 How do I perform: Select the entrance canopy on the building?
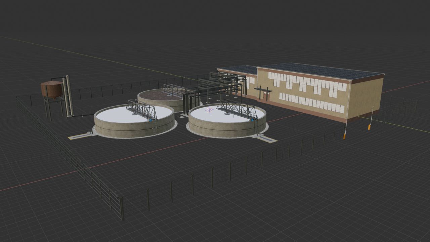[263, 90]
